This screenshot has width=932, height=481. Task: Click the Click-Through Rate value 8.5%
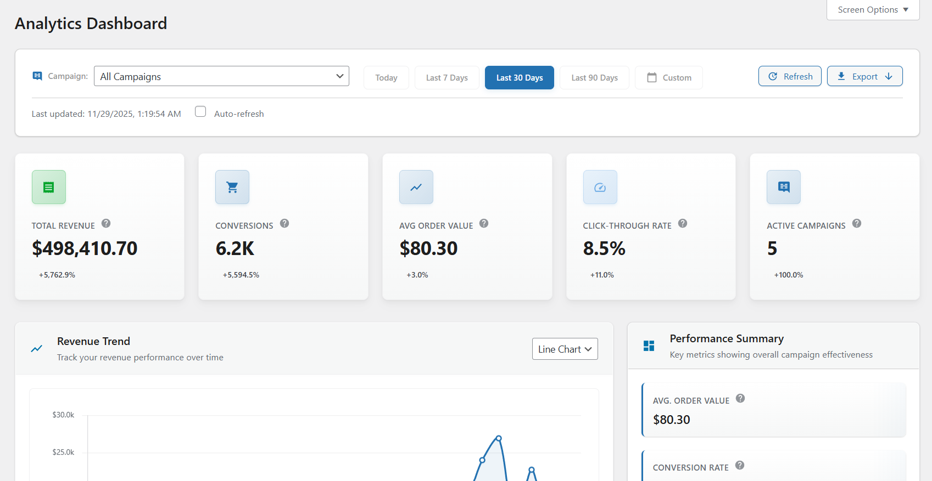(604, 248)
